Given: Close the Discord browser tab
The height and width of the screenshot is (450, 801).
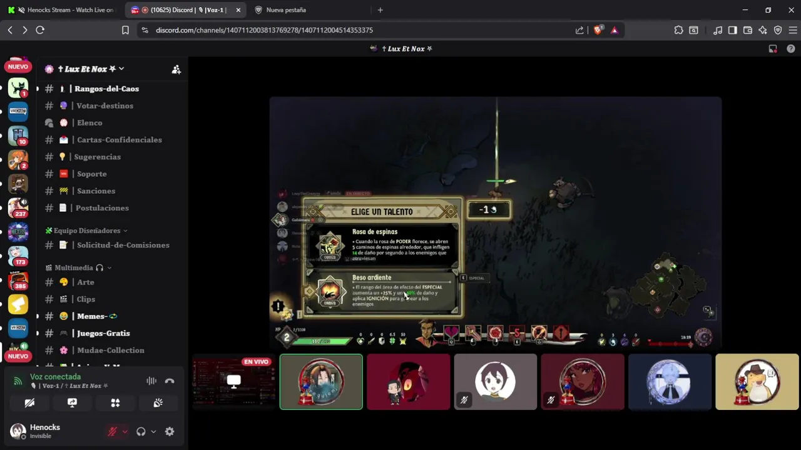Looking at the screenshot, I should coord(238,10).
